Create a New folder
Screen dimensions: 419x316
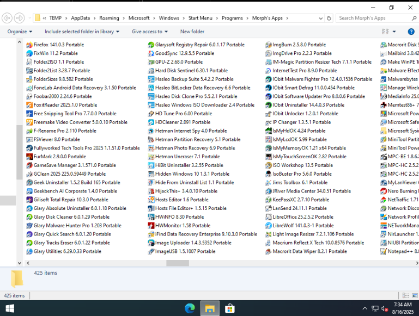pos(192,32)
